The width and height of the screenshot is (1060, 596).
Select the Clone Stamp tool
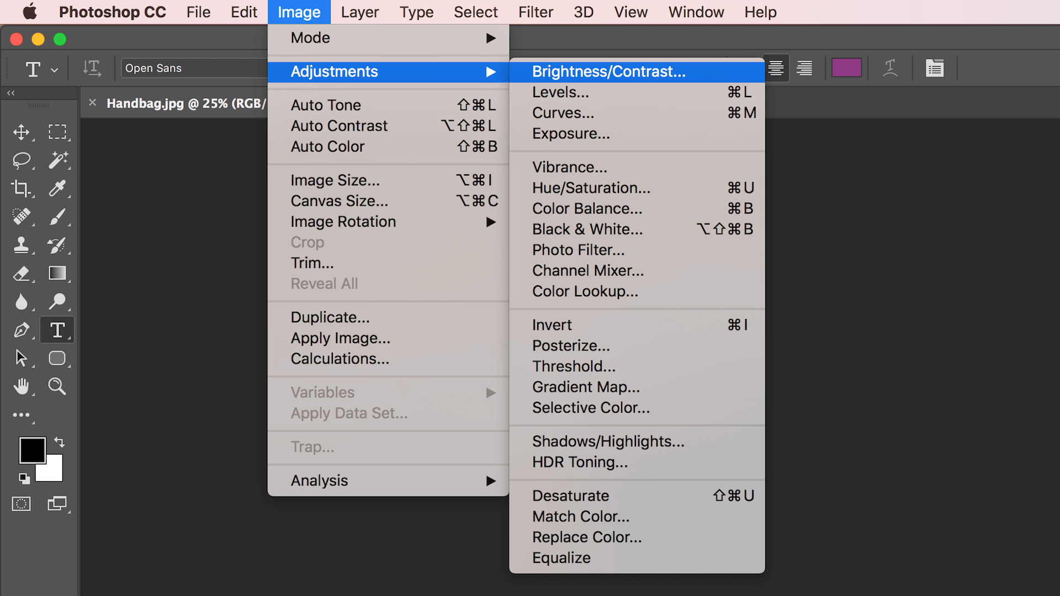point(21,245)
